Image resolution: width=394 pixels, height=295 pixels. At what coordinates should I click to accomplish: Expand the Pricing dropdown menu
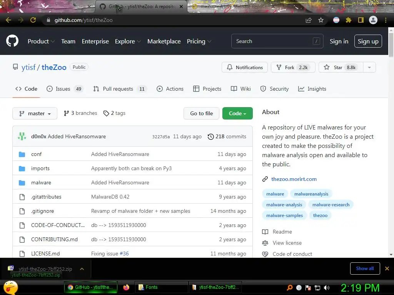coord(199,41)
